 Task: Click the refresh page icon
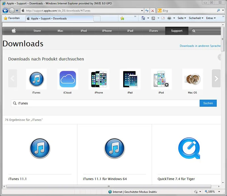[x=147, y=10]
